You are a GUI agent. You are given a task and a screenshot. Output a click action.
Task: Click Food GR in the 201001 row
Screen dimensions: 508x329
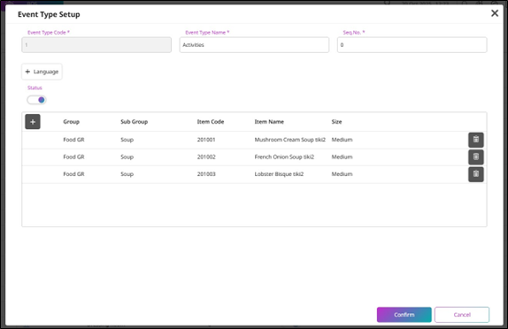pos(73,140)
